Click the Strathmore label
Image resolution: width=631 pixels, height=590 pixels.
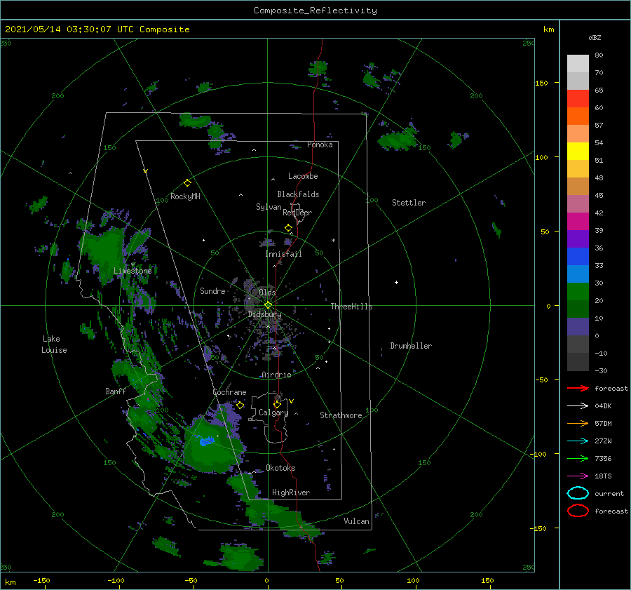point(341,415)
